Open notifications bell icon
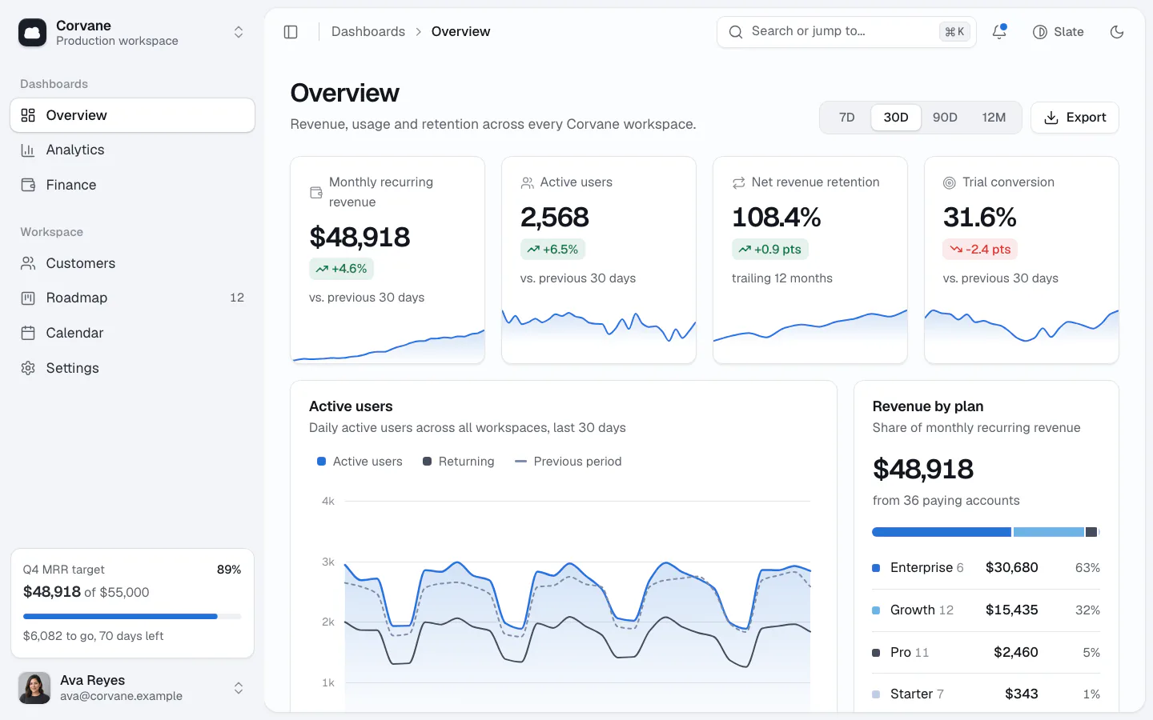The image size is (1153, 720). point(999,32)
